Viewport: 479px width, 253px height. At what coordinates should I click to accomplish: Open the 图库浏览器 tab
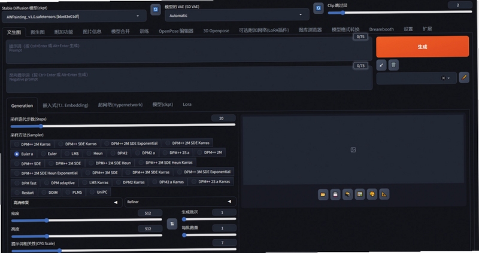[x=310, y=30]
